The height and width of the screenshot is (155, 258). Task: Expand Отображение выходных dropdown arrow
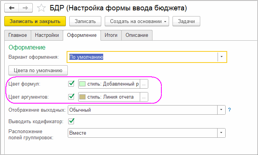(x=221, y=110)
